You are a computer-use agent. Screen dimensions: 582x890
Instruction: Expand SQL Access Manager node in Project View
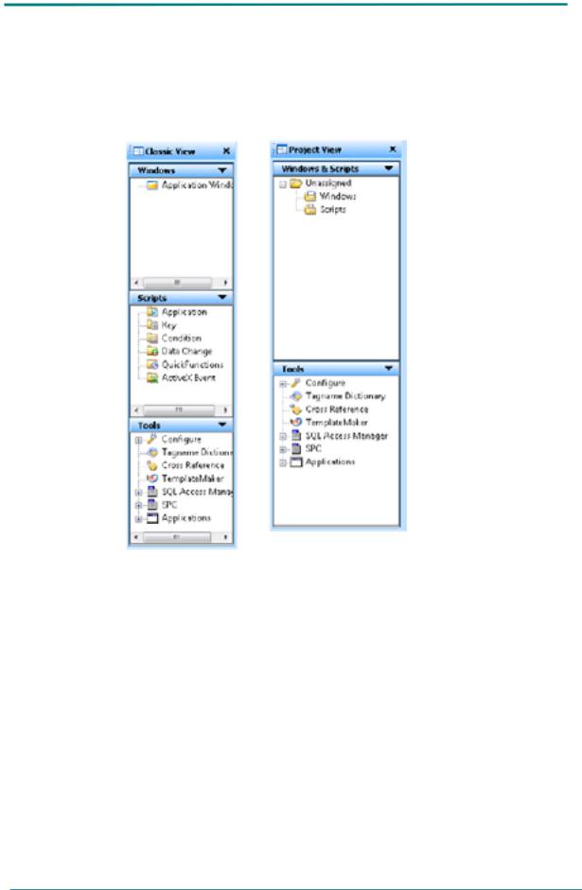282,436
